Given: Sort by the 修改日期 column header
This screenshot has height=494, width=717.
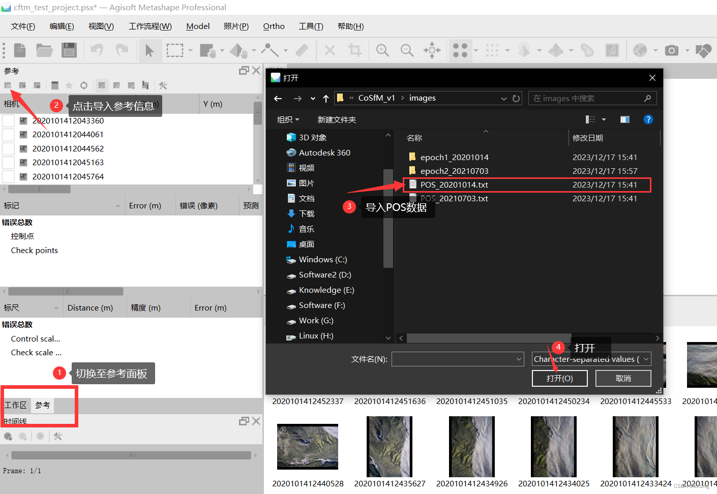Looking at the screenshot, I should tap(588, 138).
